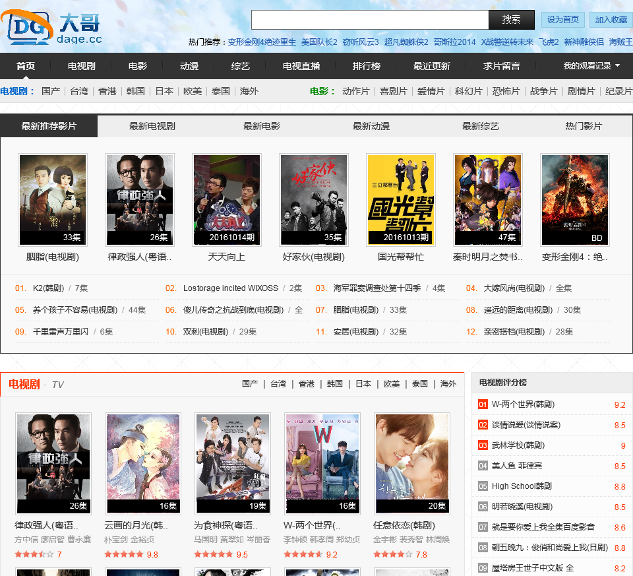The image size is (633, 576).
Task: Open W-两个世界 16集 poster
Action: pyautogui.click(x=322, y=464)
